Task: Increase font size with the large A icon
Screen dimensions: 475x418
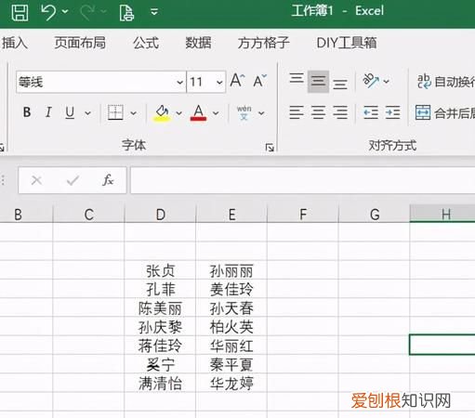Action: point(238,81)
